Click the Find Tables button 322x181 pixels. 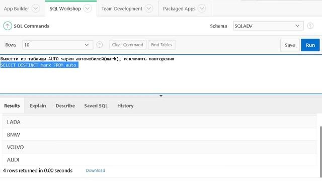click(162, 45)
